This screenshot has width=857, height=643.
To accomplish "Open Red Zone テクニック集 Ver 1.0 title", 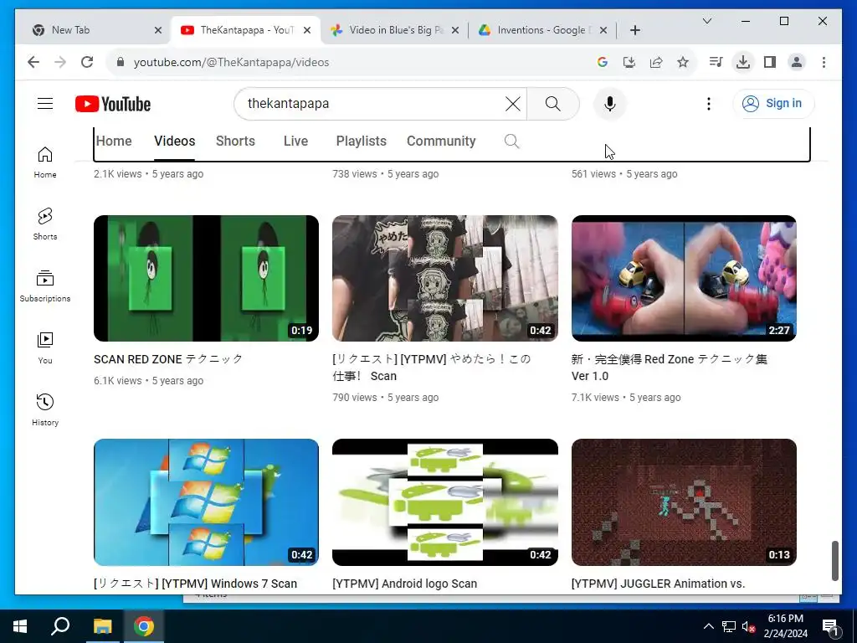I will [x=669, y=368].
